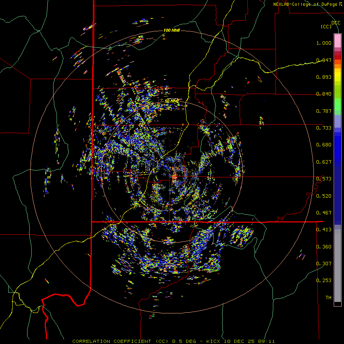Click the TH threshold legend label
The height and width of the screenshot is (344, 344).
point(328,297)
